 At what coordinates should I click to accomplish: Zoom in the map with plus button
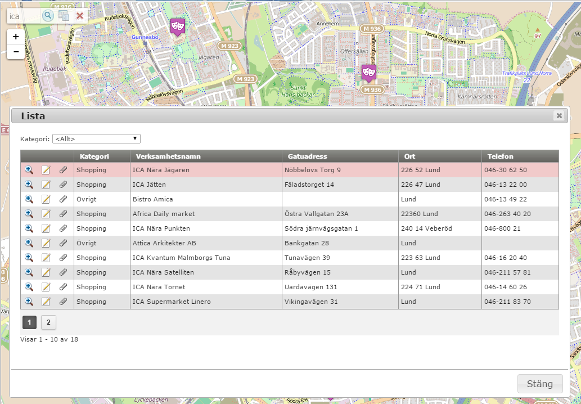tap(16, 37)
